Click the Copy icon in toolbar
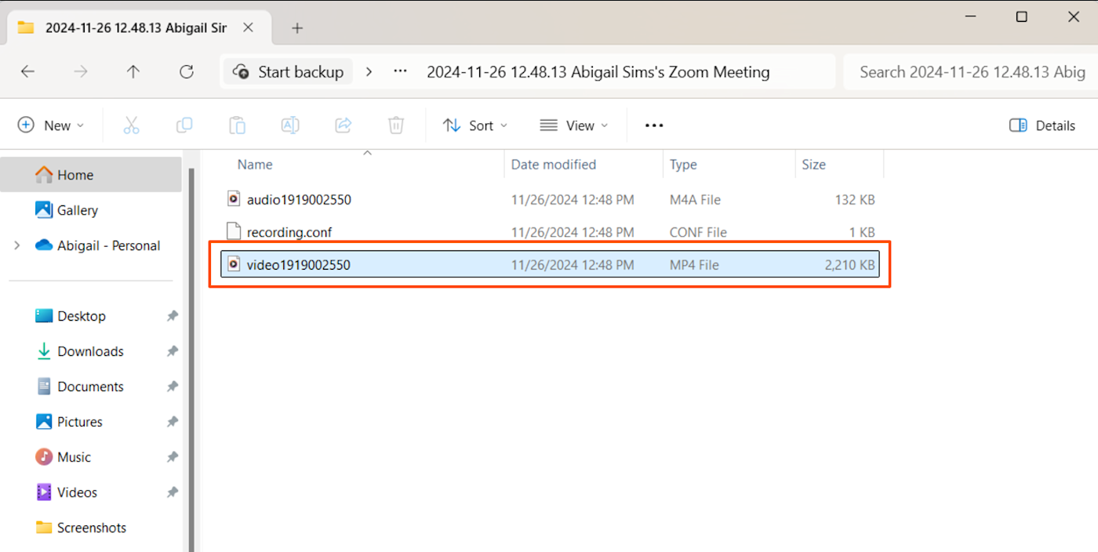This screenshot has height=552, width=1098. point(184,125)
